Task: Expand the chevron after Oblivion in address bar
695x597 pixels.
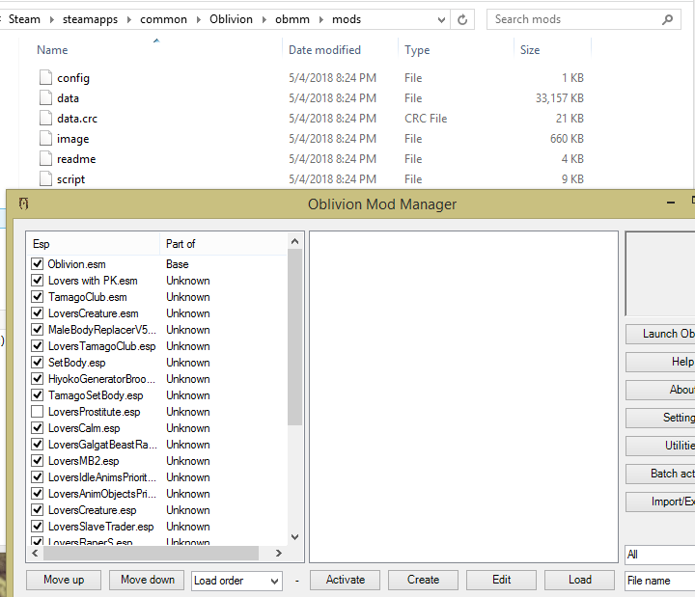Action: click(264, 19)
